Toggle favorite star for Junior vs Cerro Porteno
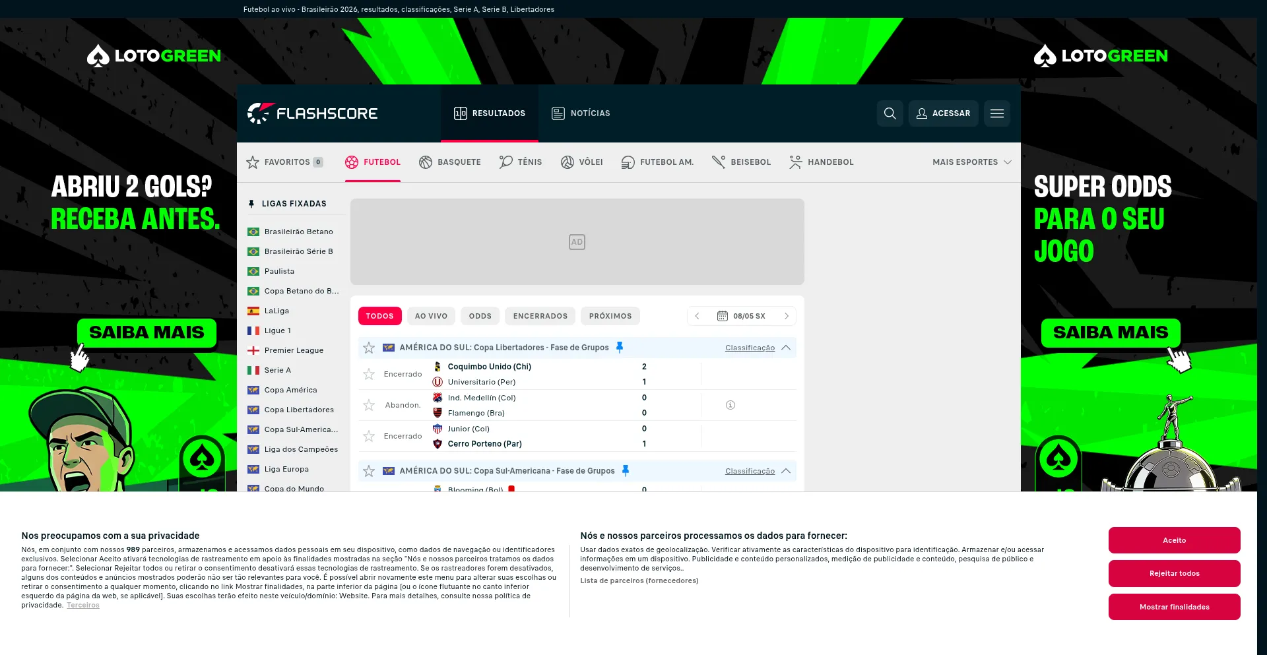Viewport: 1267px width, 655px height. (369, 436)
